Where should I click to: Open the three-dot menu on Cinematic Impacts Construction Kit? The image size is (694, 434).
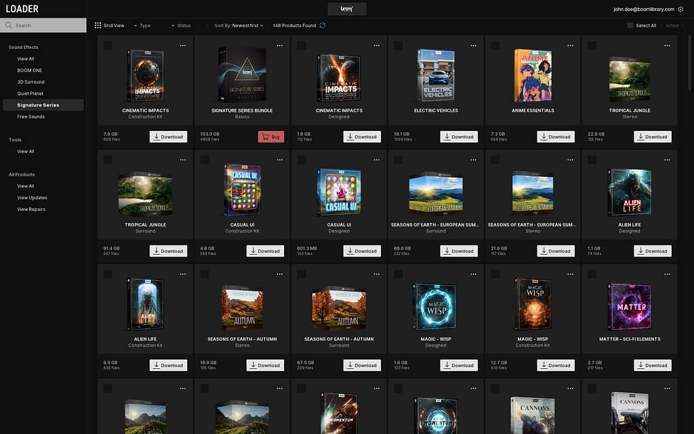[182, 45]
